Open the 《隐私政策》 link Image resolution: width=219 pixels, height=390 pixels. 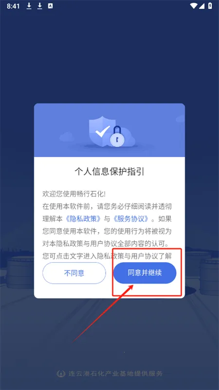84,218
